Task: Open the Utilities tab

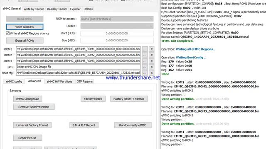Action: click(x=88, y=9)
